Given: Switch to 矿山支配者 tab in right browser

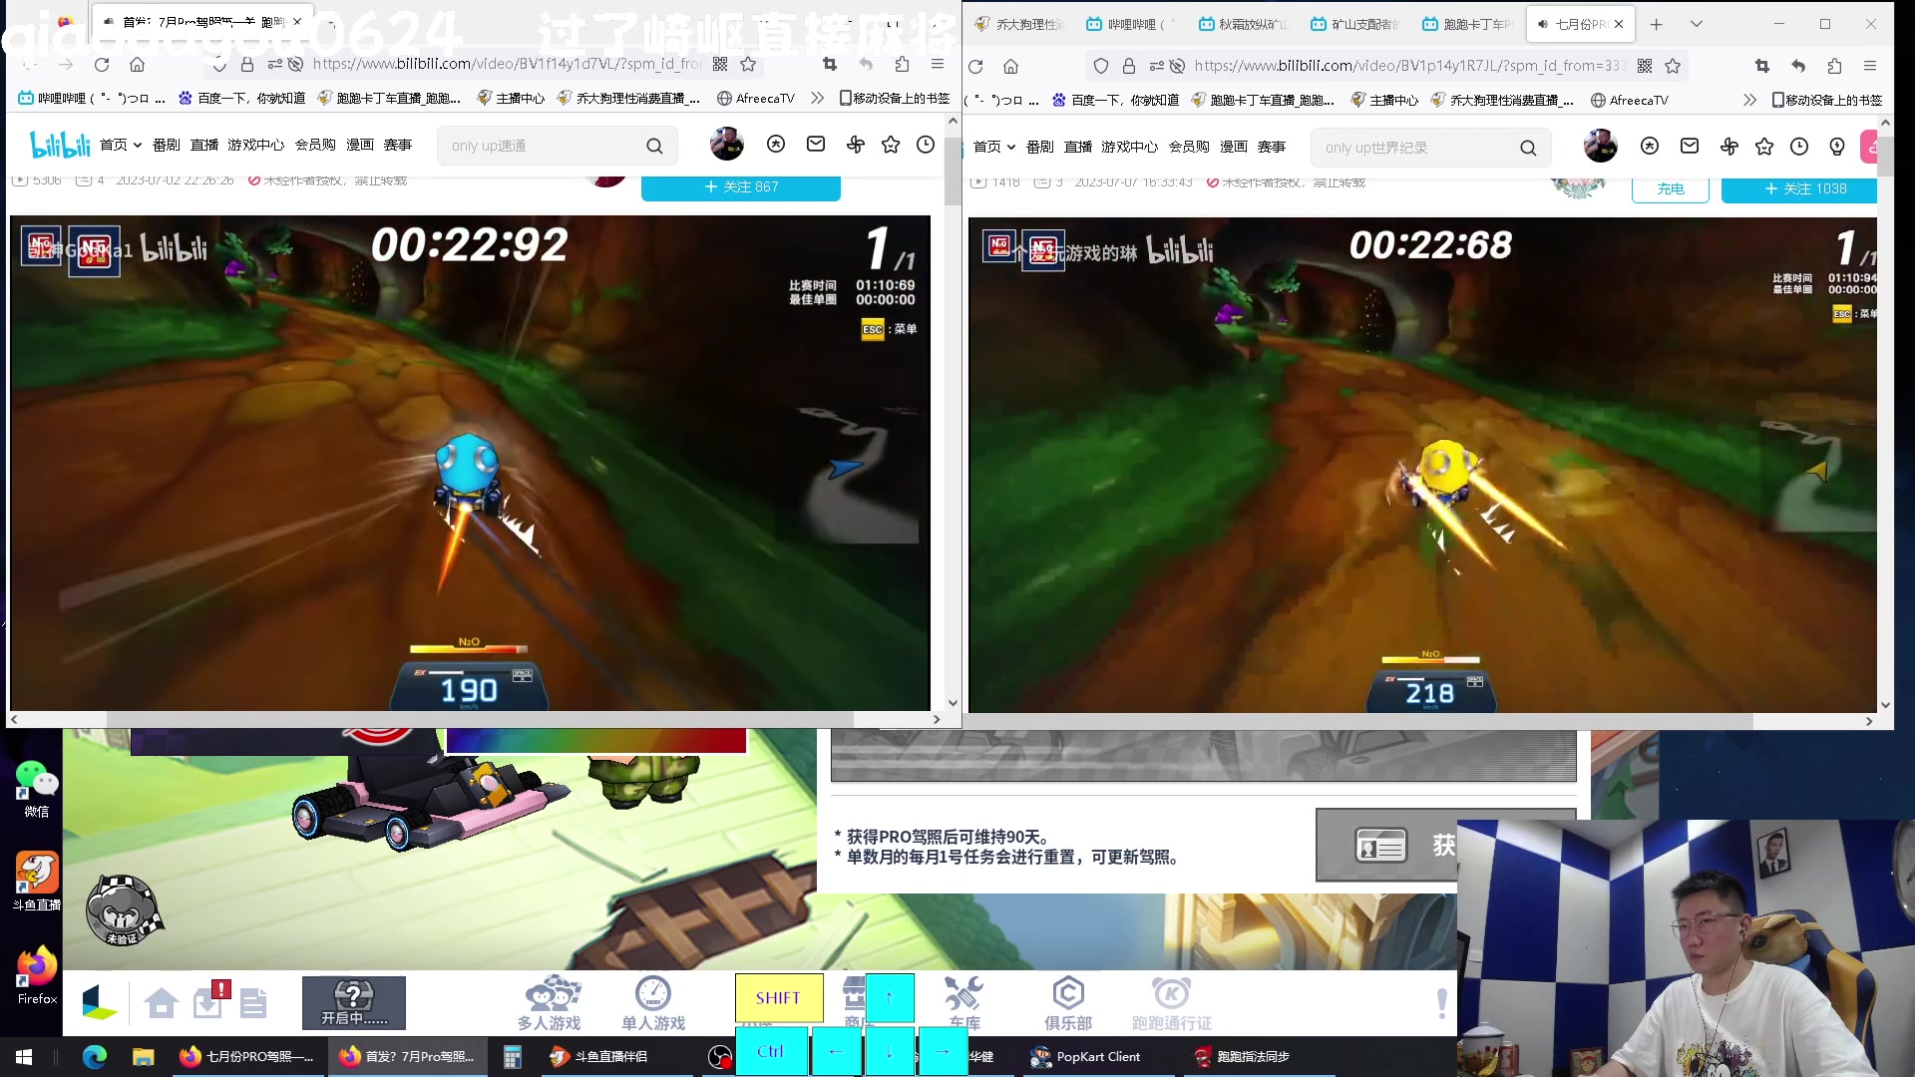Looking at the screenshot, I should pos(1355,24).
